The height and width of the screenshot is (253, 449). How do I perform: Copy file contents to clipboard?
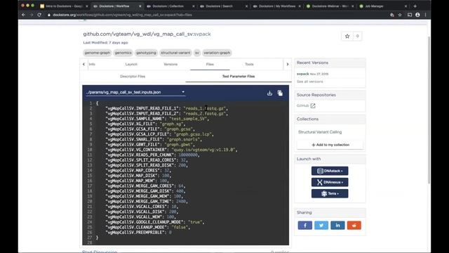coord(280,93)
